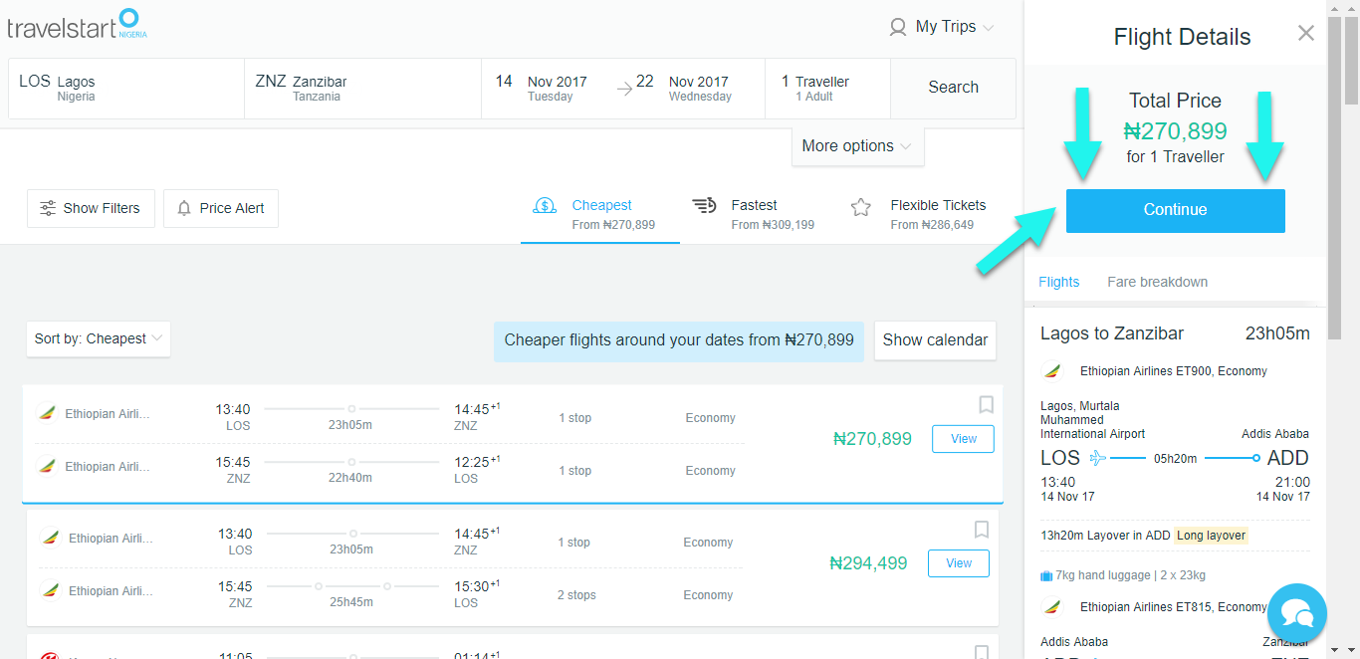Click the page scrollbar down arrow

click(1351, 650)
